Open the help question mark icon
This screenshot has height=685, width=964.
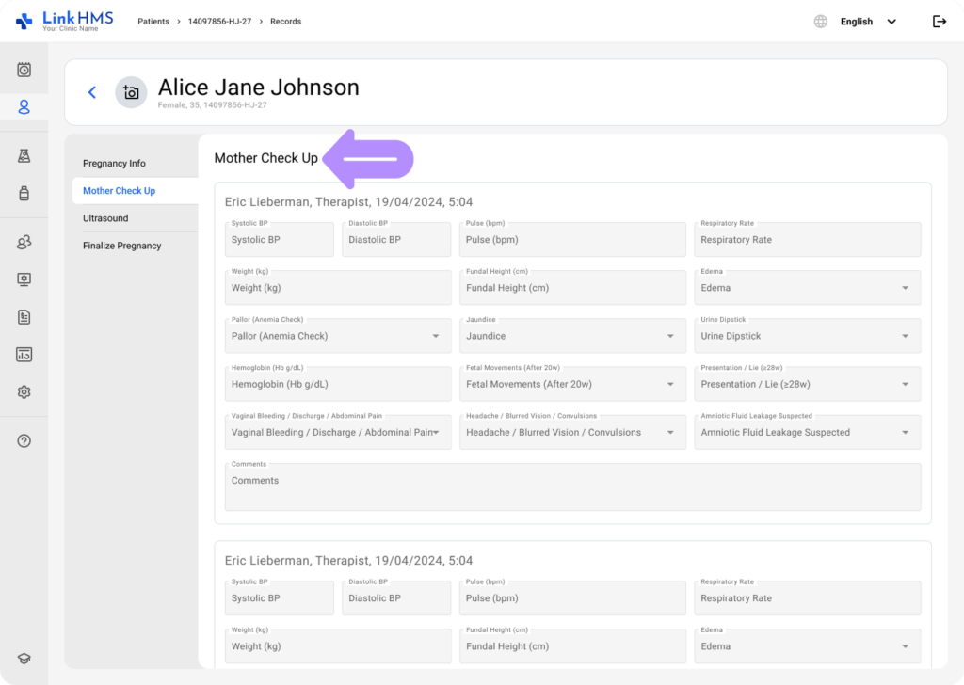[24, 441]
